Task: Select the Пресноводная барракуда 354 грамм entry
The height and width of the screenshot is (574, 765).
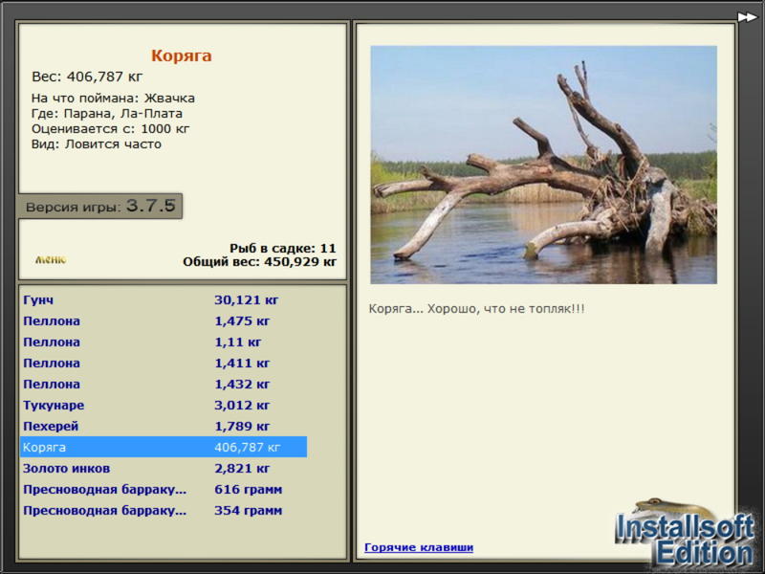Action: tap(164, 510)
